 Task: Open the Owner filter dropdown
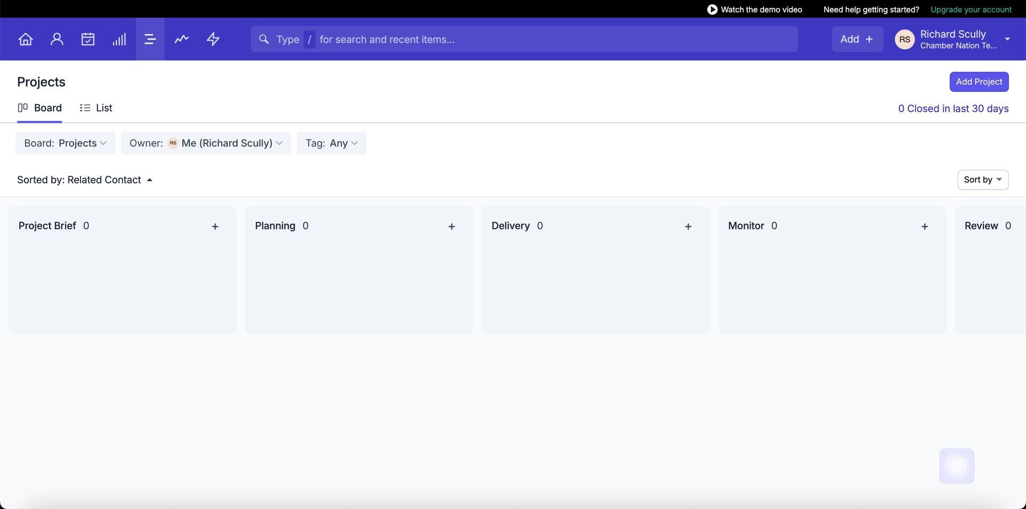(x=206, y=143)
